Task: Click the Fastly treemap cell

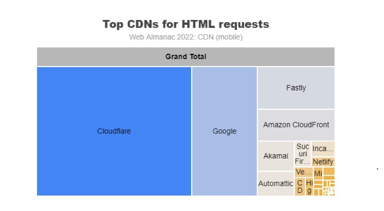Action: click(296, 88)
